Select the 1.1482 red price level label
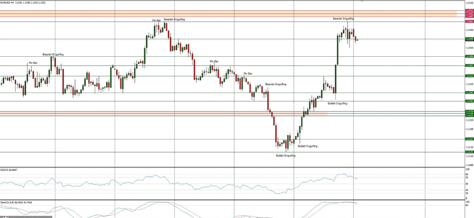This screenshot has width=474, height=218. click(x=469, y=21)
